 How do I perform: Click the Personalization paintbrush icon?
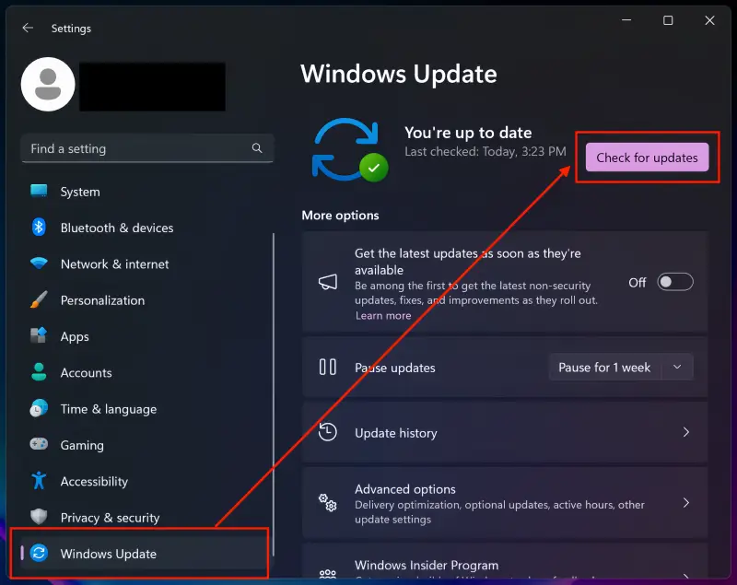tap(39, 299)
